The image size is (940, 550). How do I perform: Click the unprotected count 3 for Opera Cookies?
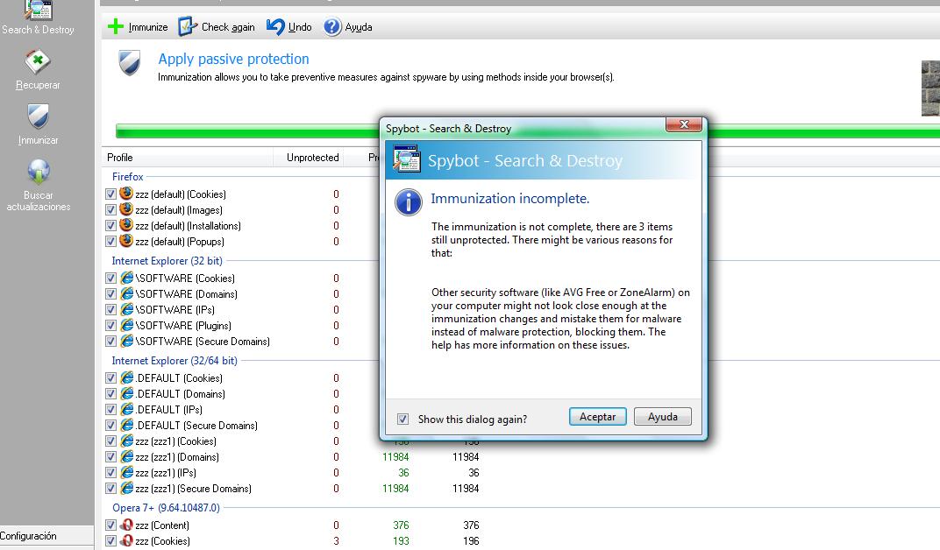tap(336, 541)
